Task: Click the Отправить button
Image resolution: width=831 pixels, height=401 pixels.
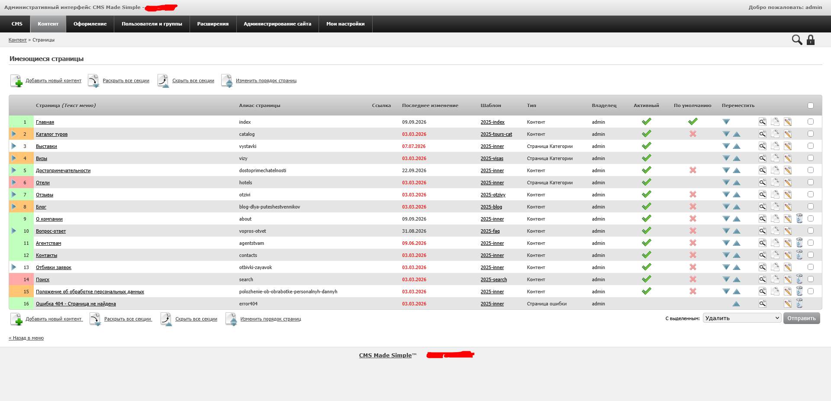Action: [802, 318]
